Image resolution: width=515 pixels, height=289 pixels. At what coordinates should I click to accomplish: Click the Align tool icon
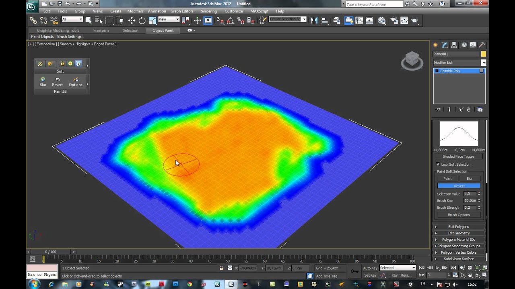tap(325, 20)
